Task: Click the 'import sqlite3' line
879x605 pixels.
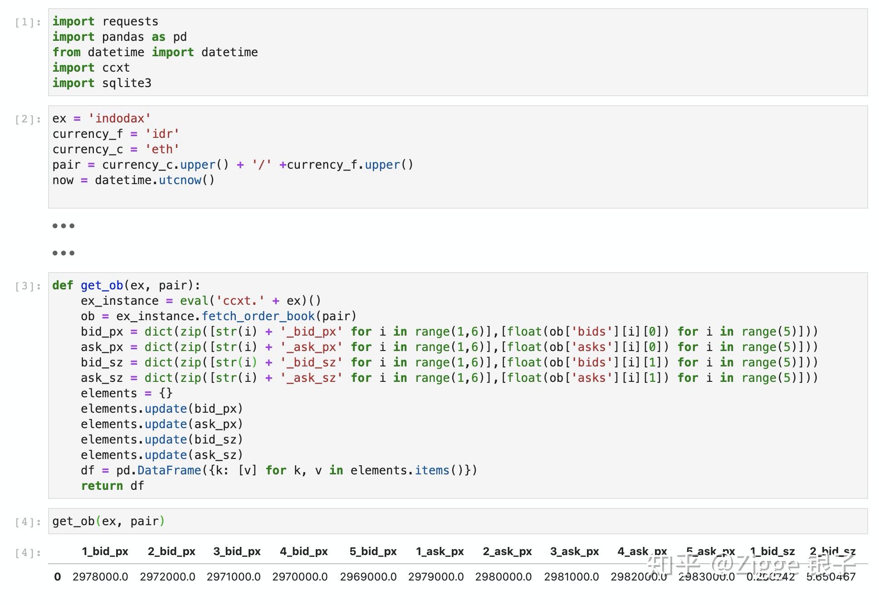Action: click(102, 83)
